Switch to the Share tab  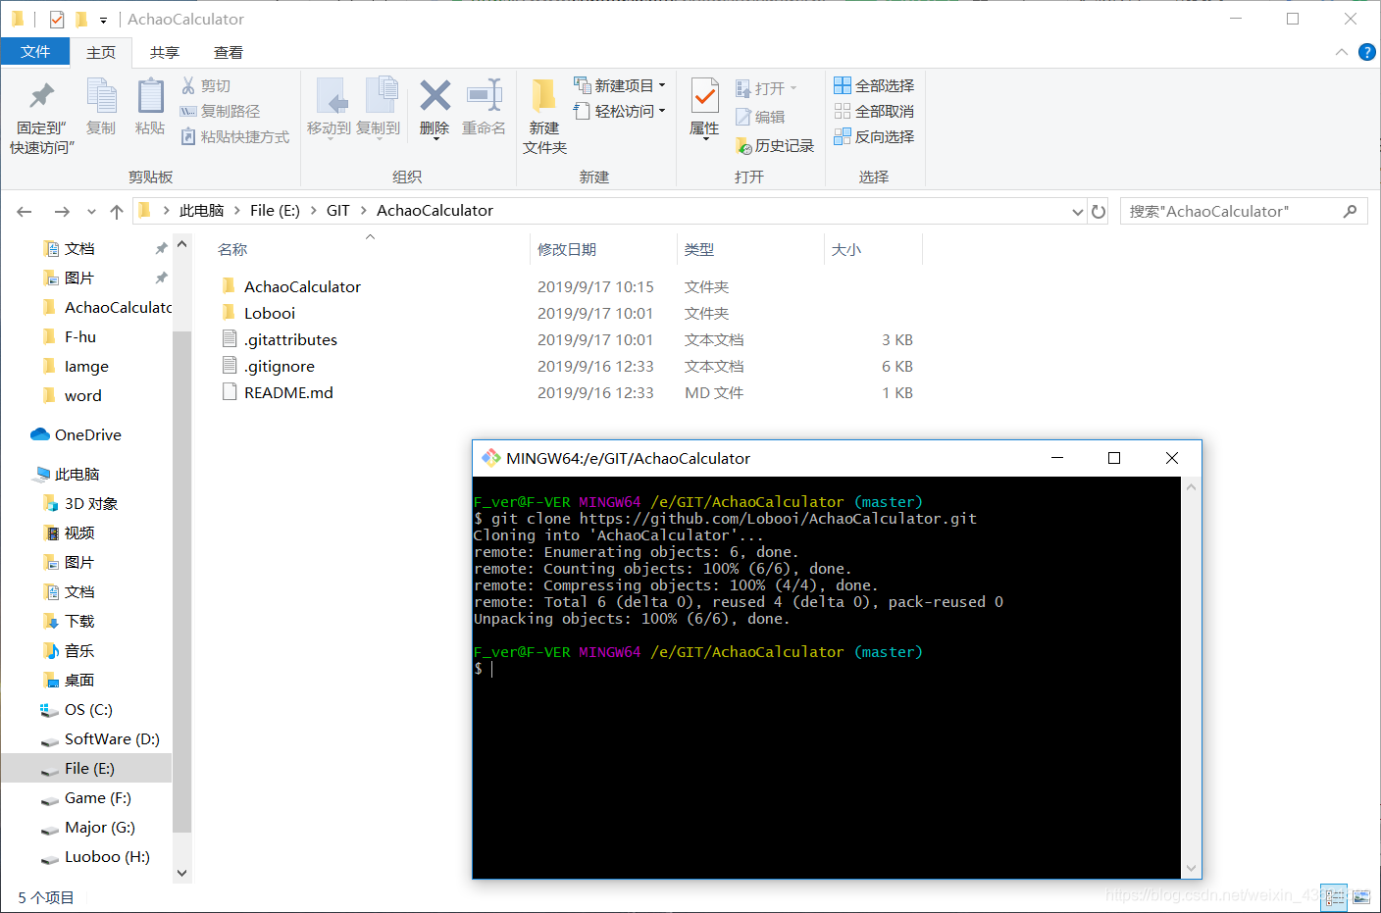click(x=165, y=52)
